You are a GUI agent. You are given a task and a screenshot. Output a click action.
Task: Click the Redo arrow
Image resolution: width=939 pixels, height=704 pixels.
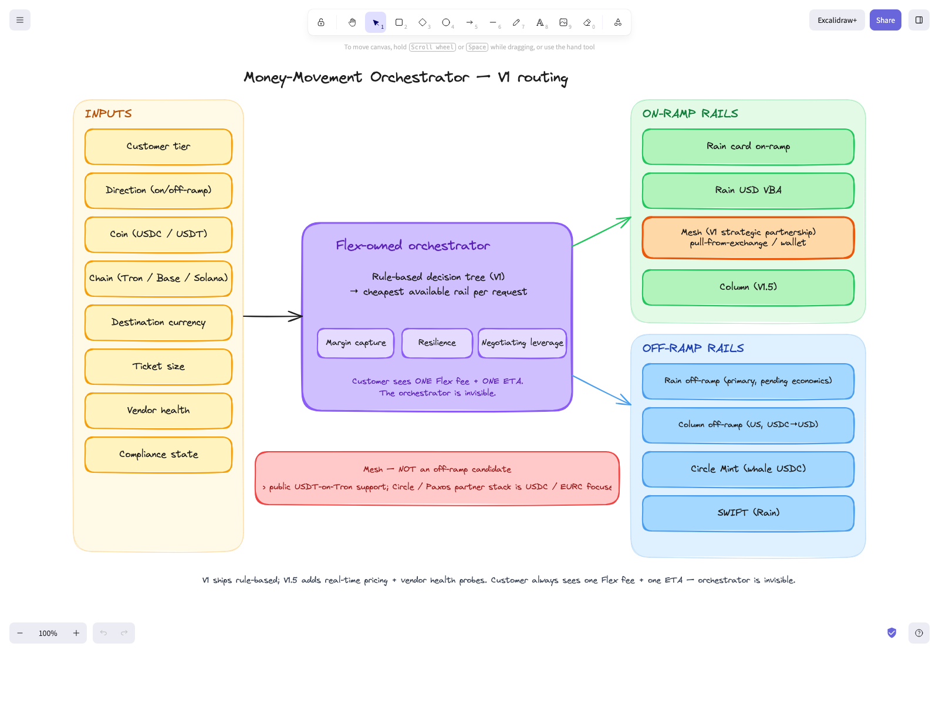tap(124, 633)
